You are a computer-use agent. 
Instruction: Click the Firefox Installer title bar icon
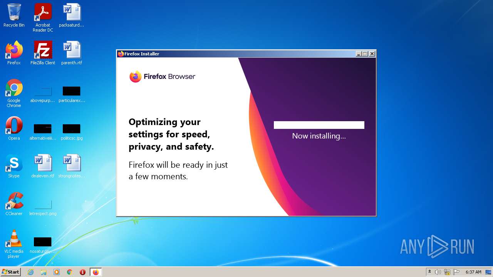(121, 54)
